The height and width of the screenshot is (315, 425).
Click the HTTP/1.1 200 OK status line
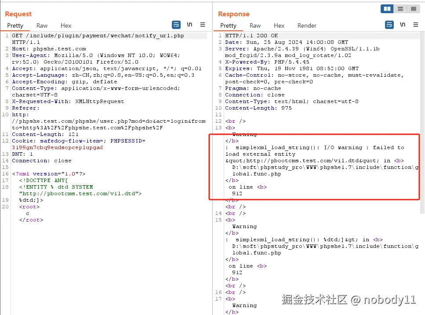pyautogui.click(x=251, y=36)
